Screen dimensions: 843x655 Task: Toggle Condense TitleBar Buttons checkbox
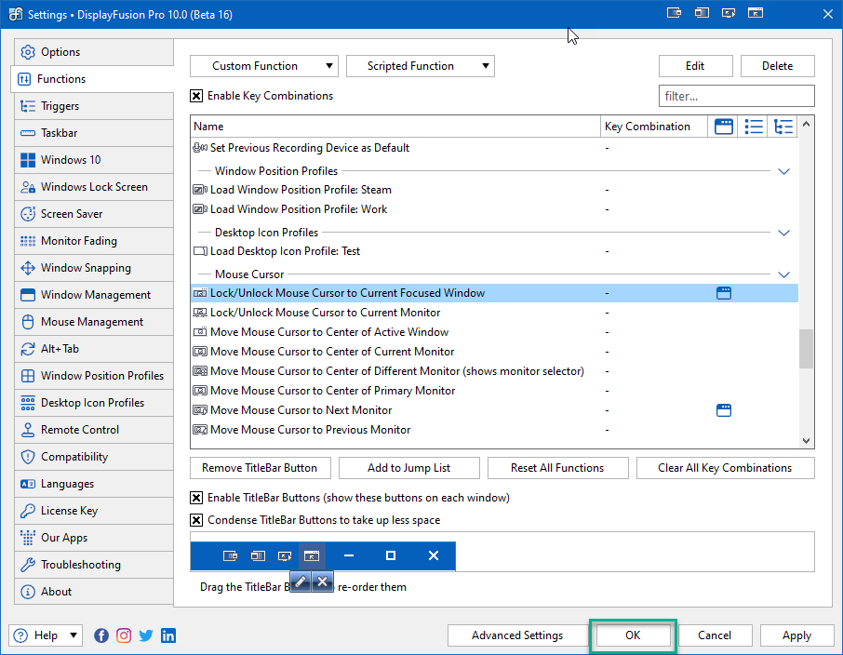pos(196,520)
